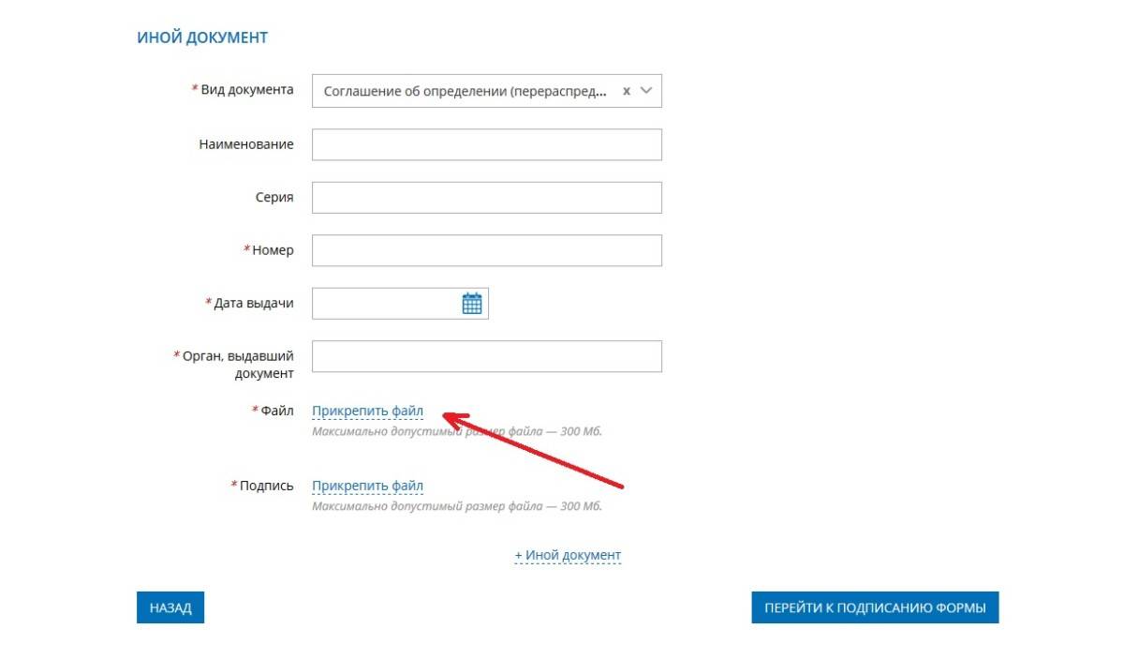Click the Номер input box
Image resolution: width=1124 pixels, height=659 pixels.
coord(486,250)
